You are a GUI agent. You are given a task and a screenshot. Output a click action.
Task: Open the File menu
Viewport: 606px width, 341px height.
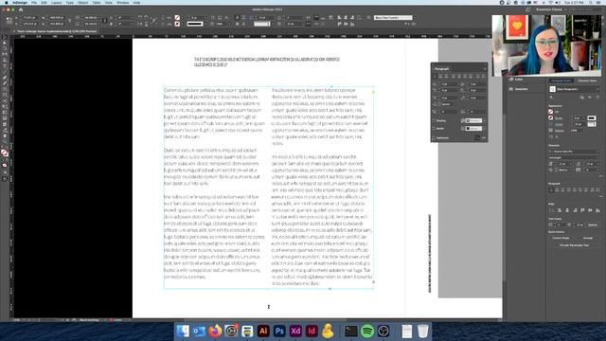[34, 2]
